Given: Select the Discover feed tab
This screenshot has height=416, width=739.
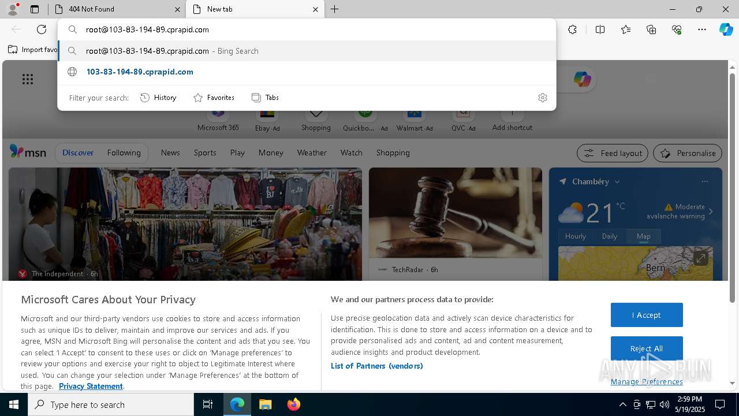Looking at the screenshot, I should (x=78, y=153).
